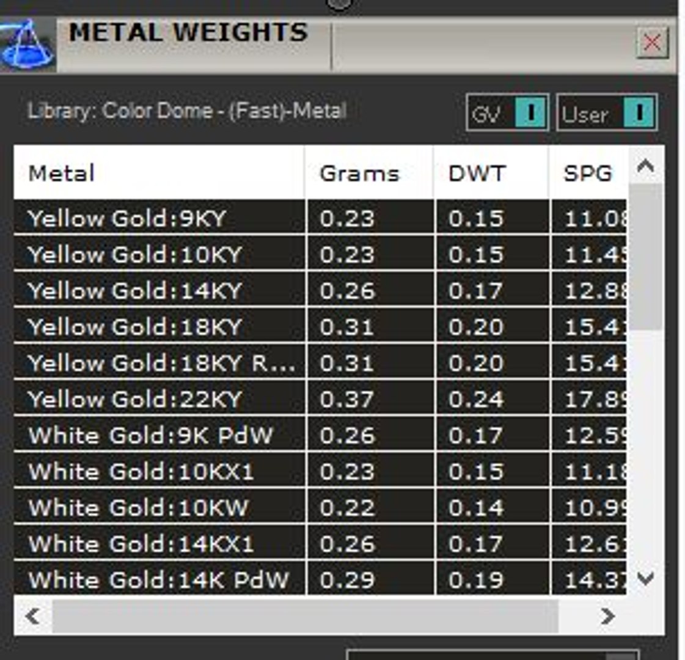
Task: Click Grams value for Yellow Gold:14KY
Action: pos(347,290)
